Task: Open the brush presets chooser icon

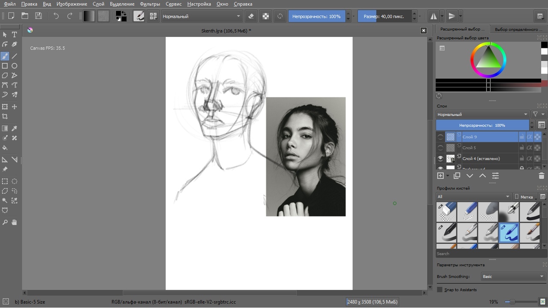Action: coord(153,16)
